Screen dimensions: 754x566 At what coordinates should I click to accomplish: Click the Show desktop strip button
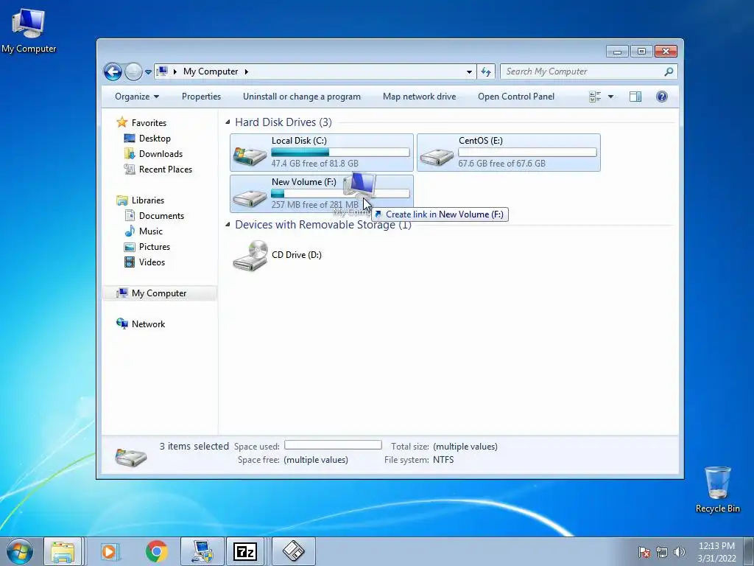coord(749,551)
